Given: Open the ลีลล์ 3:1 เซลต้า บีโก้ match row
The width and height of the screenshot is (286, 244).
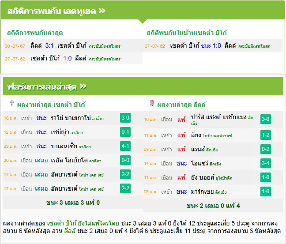Looking at the screenshot, I should [73, 45].
